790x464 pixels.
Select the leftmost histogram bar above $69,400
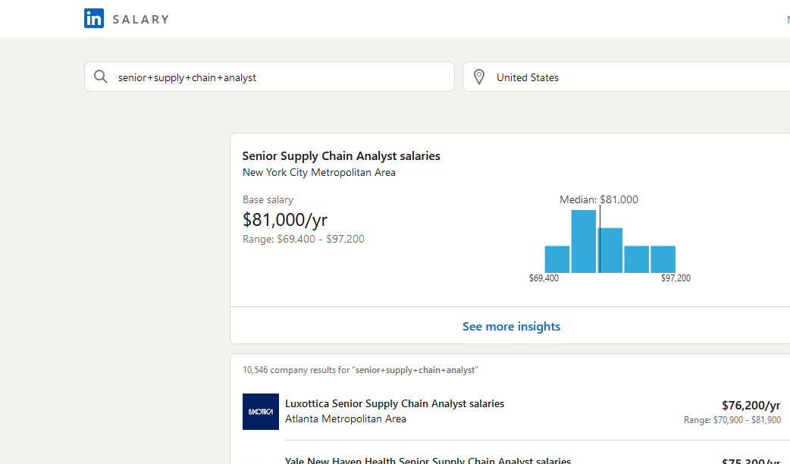pyautogui.click(x=556, y=259)
